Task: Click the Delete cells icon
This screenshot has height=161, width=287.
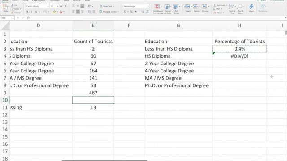Action: click(x=196, y=7)
